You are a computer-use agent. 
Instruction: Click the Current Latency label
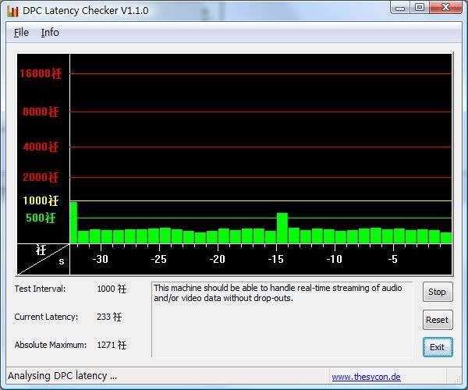tap(46, 317)
